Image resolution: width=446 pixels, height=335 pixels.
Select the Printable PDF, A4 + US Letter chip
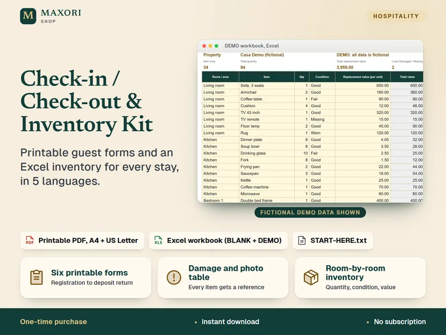82,241
